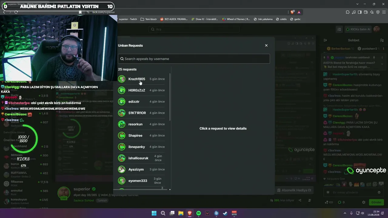
Task: Open the gartic bookmark
Action: [295, 19]
